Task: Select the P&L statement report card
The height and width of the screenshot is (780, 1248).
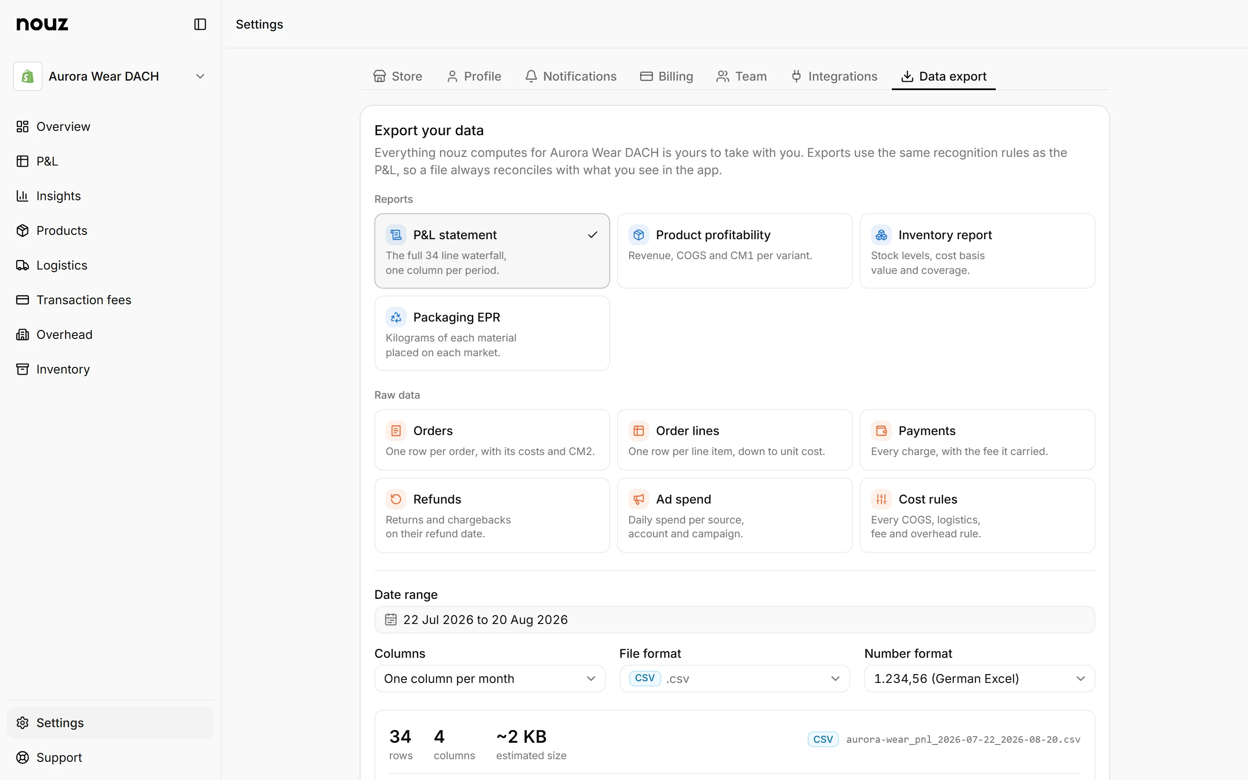Action: (x=492, y=251)
